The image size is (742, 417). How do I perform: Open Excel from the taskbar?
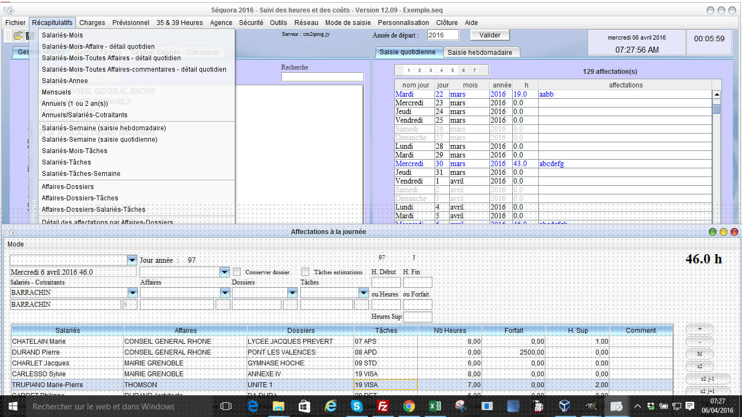point(435,406)
